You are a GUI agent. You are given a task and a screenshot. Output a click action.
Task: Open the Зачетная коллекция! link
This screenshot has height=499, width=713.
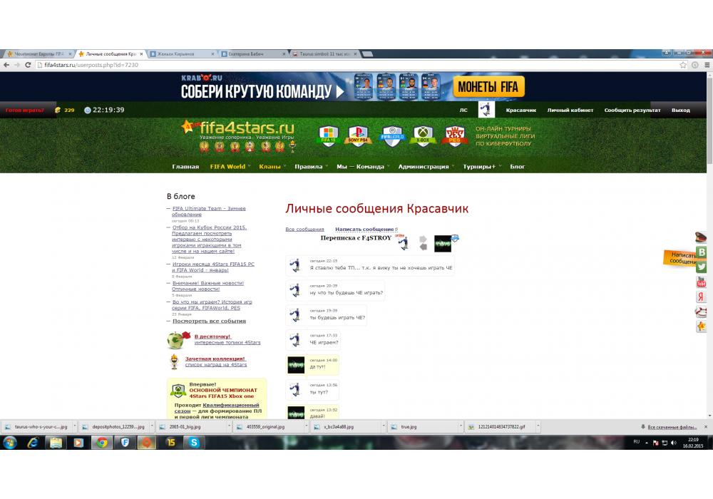pos(215,359)
